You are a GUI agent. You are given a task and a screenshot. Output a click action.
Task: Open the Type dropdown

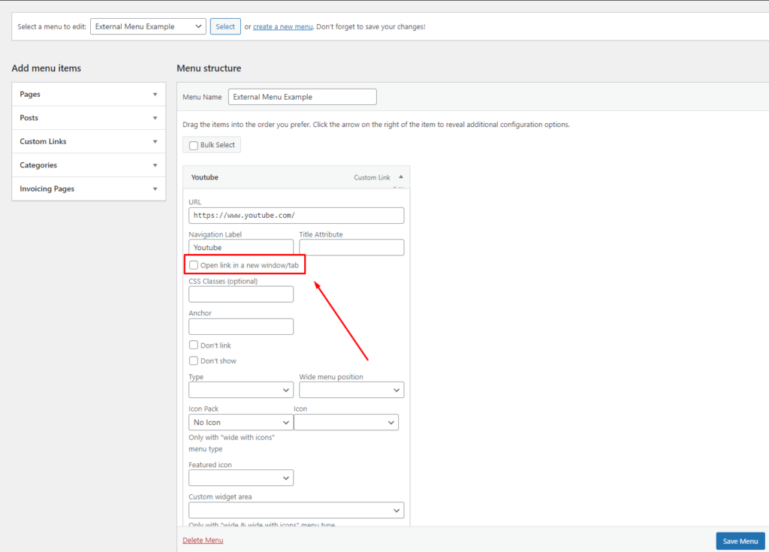(x=240, y=390)
